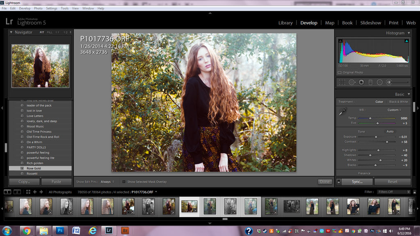Collapse the Navigator panel
This screenshot has width=420, height=236.
point(11,32)
